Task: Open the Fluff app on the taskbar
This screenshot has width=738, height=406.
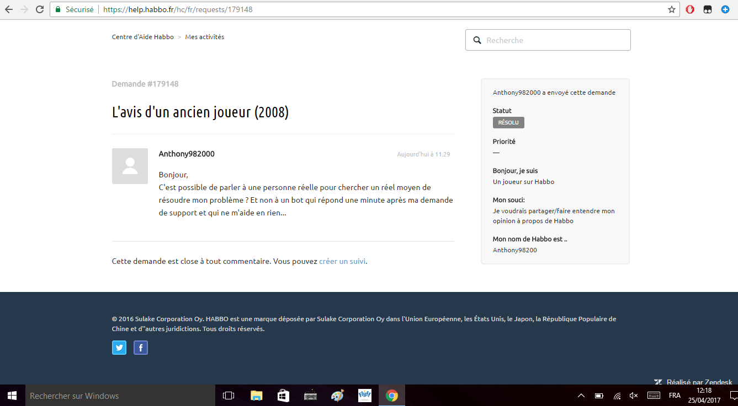Action: [365, 396]
